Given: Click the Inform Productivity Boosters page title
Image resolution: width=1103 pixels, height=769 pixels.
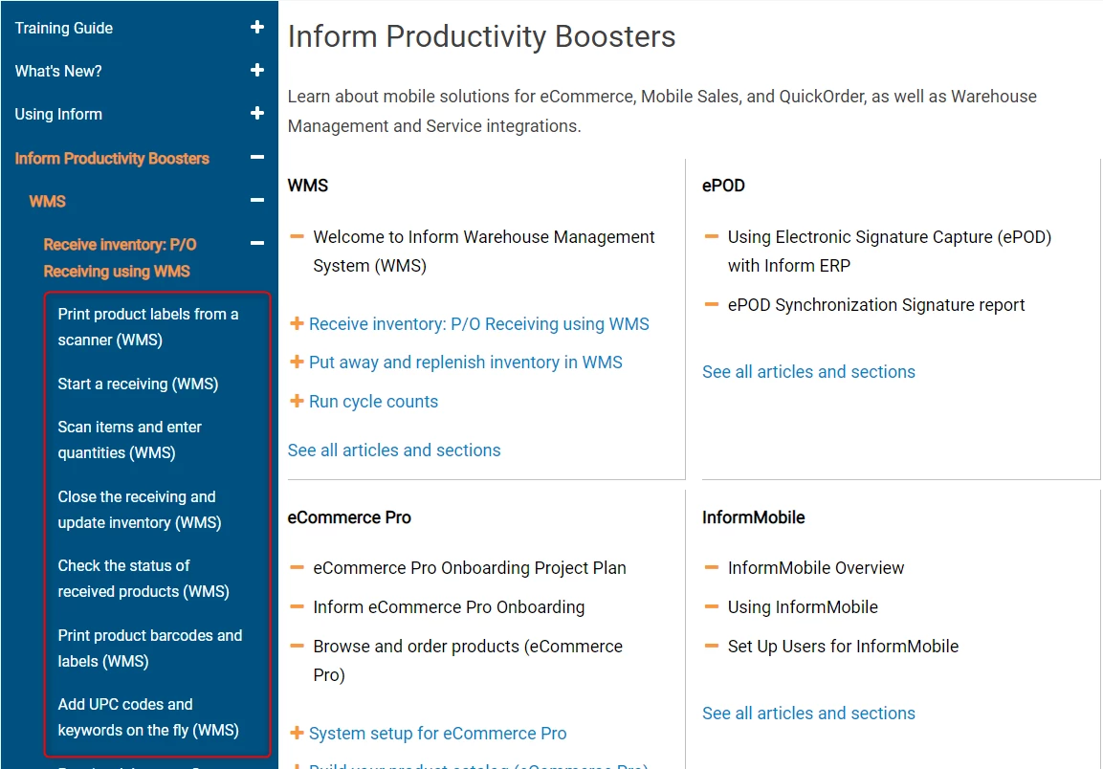Looking at the screenshot, I should coord(481,36).
